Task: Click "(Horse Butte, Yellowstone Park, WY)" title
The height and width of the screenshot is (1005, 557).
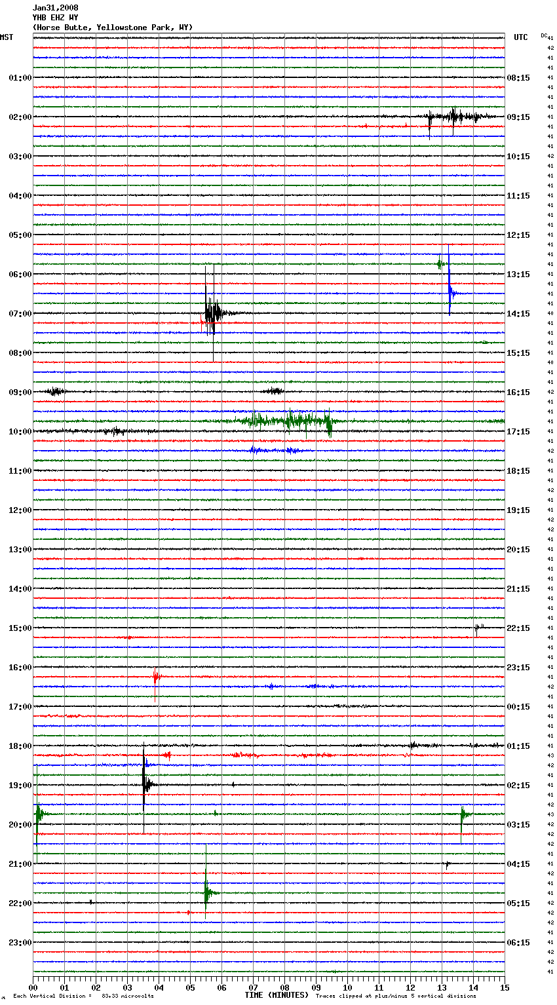Action: 113,28
